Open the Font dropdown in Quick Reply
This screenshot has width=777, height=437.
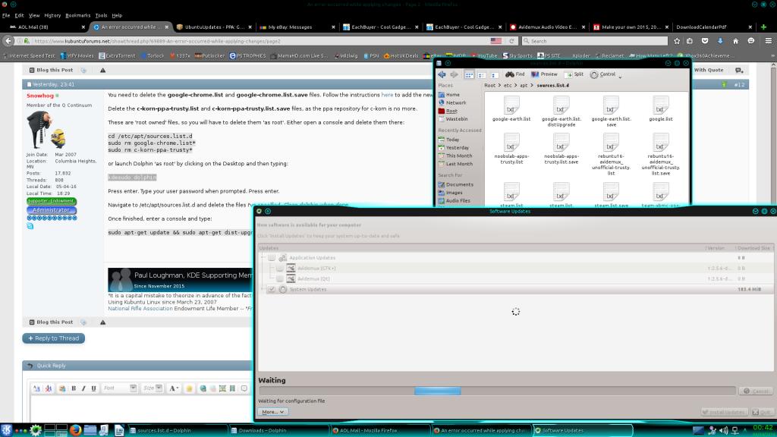coord(119,388)
